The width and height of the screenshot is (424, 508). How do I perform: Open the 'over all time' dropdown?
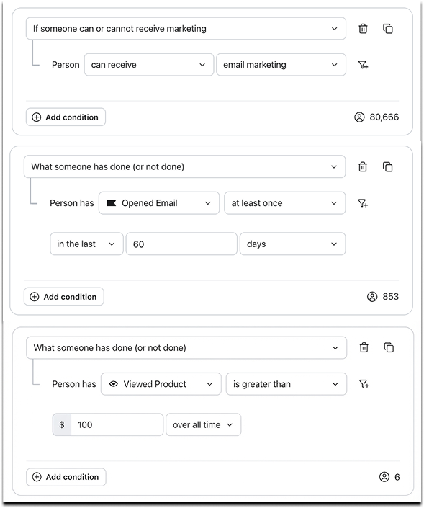tap(203, 424)
